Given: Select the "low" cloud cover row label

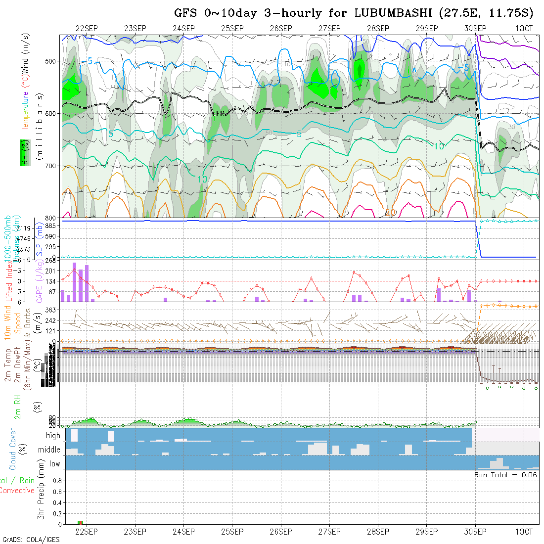Looking at the screenshot, I should point(54,464).
